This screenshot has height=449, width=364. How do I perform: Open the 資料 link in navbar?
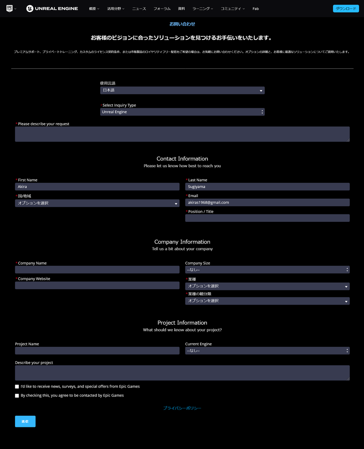click(x=181, y=9)
